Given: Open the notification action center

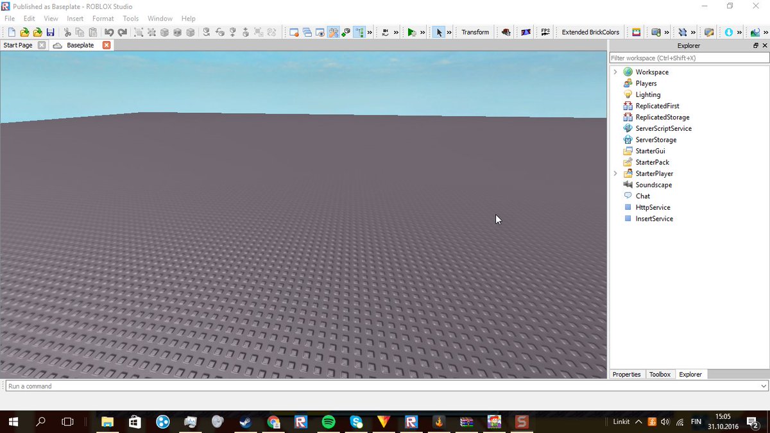Looking at the screenshot, I should (x=753, y=422).
